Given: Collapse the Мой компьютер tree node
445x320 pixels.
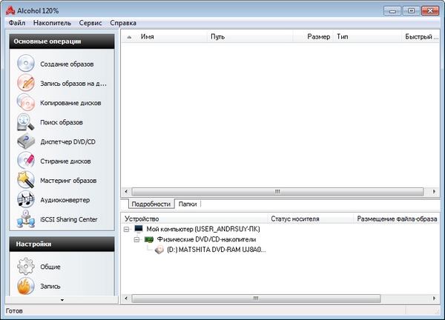Looking at the screenshot, I should [128, 230].
